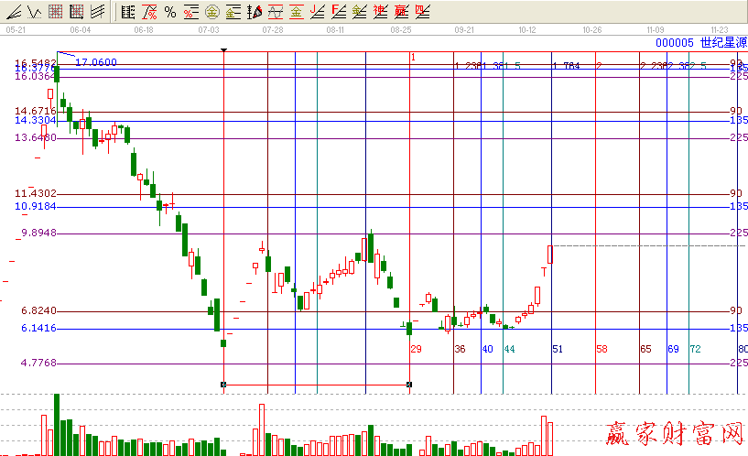This screenshot has width=748, height=456.
Task: Select the F-shaped fan line tool
Action: point(338,12)
